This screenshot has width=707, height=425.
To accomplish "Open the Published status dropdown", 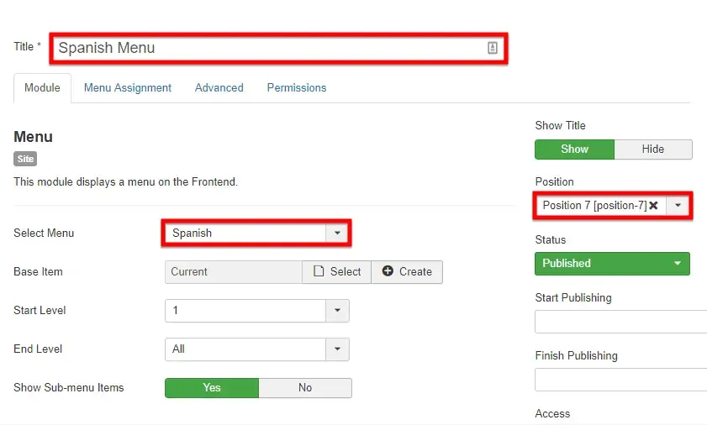I will click(x=612, y=264).
